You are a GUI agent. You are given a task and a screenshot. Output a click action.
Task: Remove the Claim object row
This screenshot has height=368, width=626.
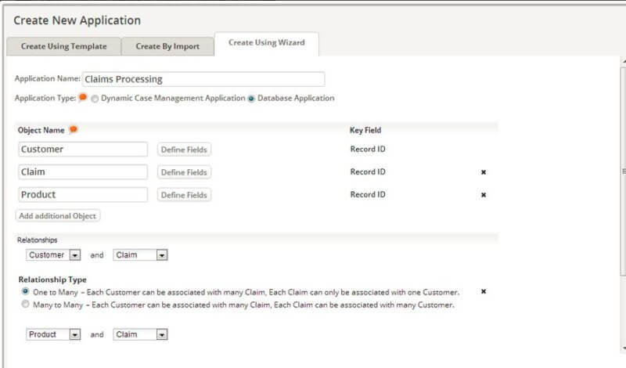click(x=484, y=172)
